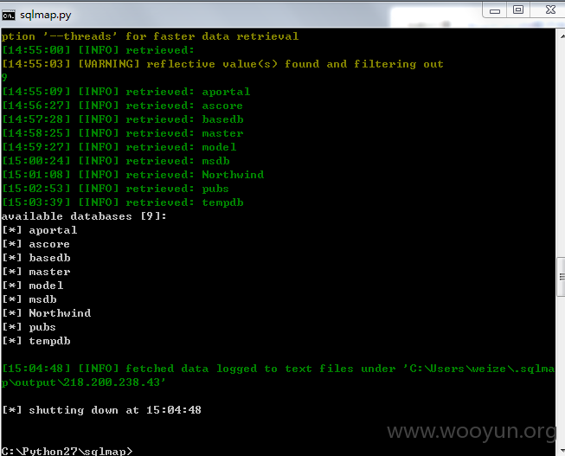
Task: Click the green 'retrieved: Northwind' log line
Action: (x=133, y=175)
